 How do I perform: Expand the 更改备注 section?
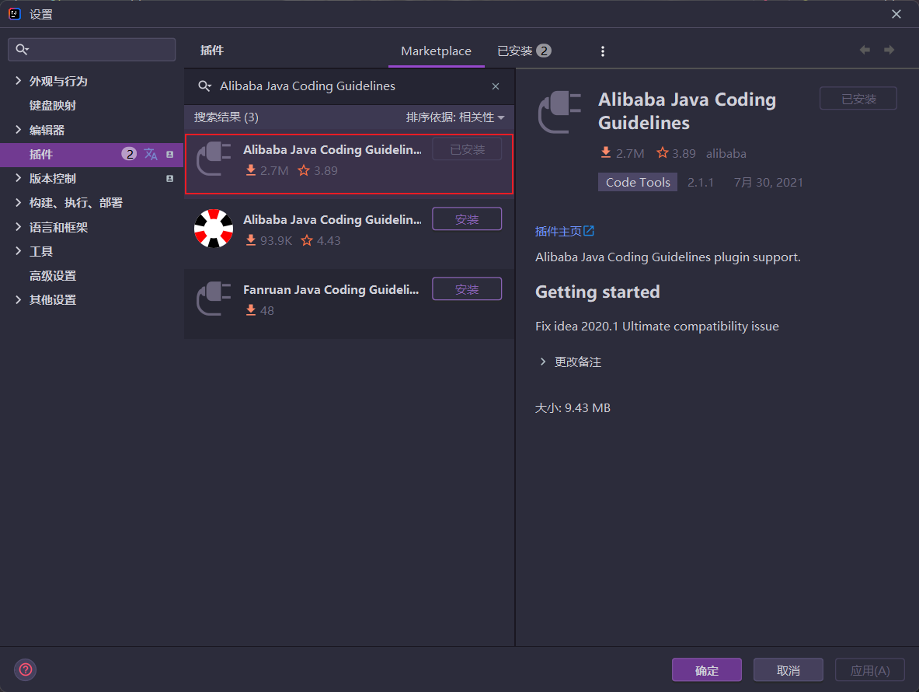click(543, 362)
